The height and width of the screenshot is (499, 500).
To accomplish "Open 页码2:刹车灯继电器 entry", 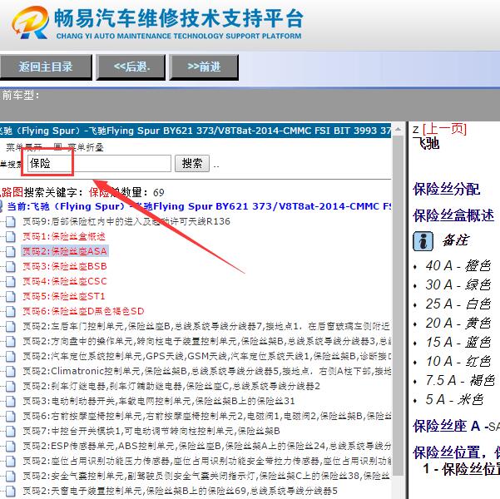I will (171, 386).
